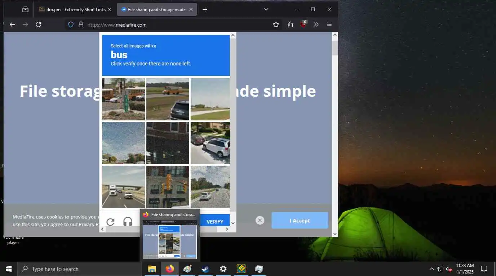Image resolution: width=496 pixels, height=276 pixels.
Task: Minimize the Firefox window
Action: pos(296,9)
